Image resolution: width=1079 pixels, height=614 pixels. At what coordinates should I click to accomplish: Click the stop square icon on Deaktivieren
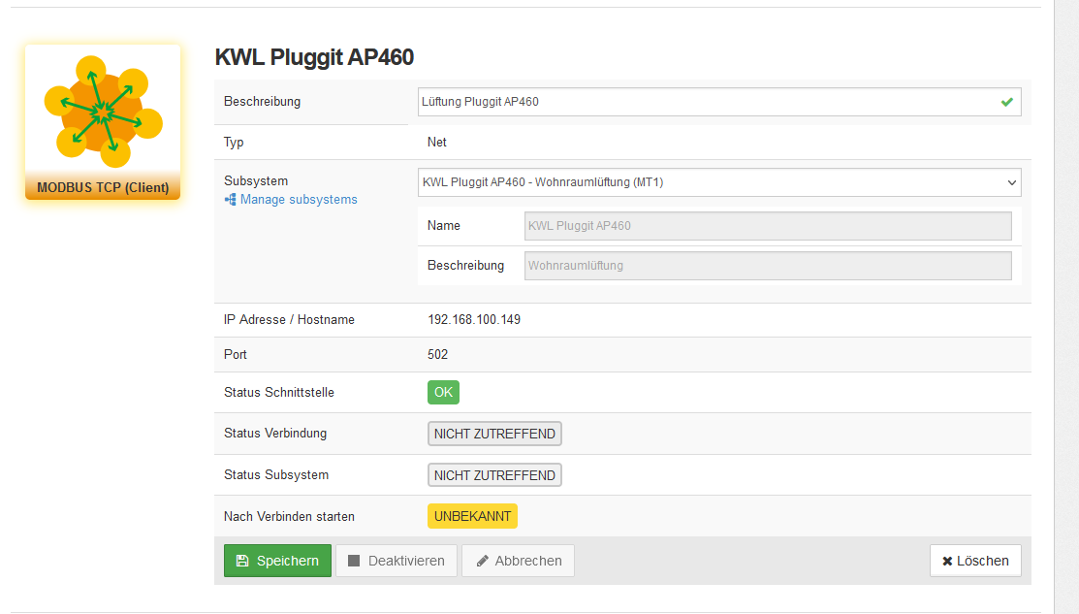coord(354,561)
